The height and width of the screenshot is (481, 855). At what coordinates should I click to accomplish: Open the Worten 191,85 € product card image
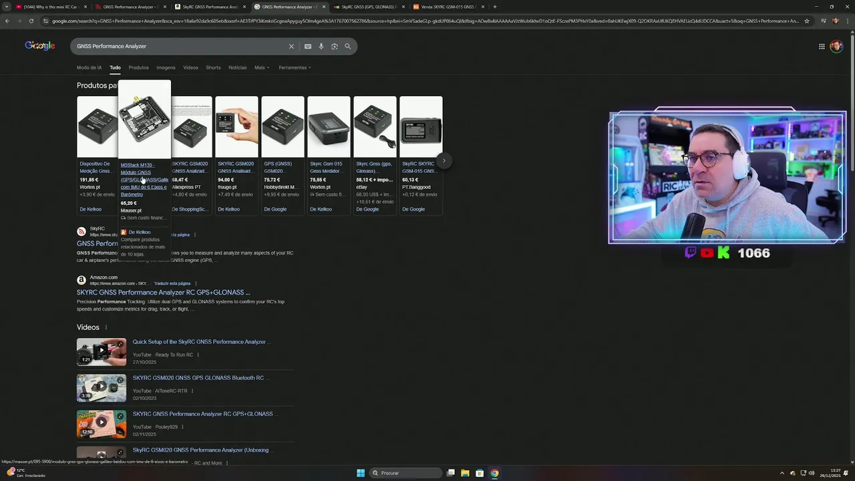[97, 127]
